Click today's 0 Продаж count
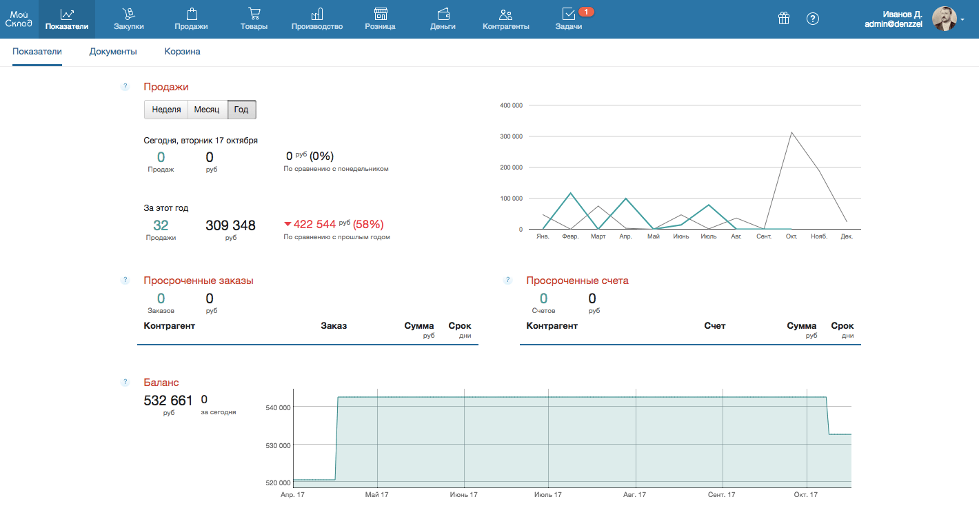The image size is (979, 528). pos(161,157)
